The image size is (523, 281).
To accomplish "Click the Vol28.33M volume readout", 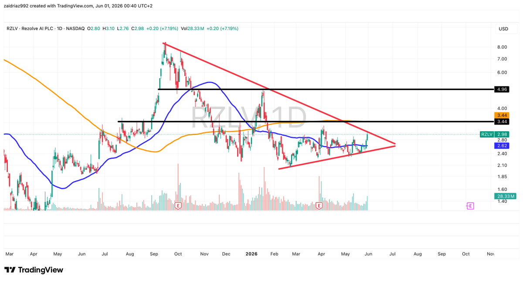I will [193, 29].
